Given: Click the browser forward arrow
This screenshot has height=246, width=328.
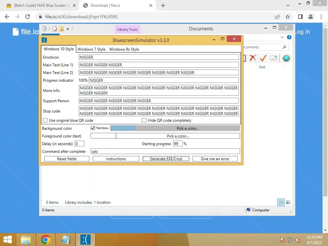Looking at the screenshot, I should (x=17, y=17).
